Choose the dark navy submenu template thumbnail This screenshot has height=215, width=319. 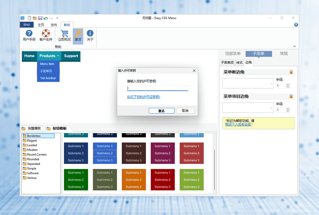(76, 153)
